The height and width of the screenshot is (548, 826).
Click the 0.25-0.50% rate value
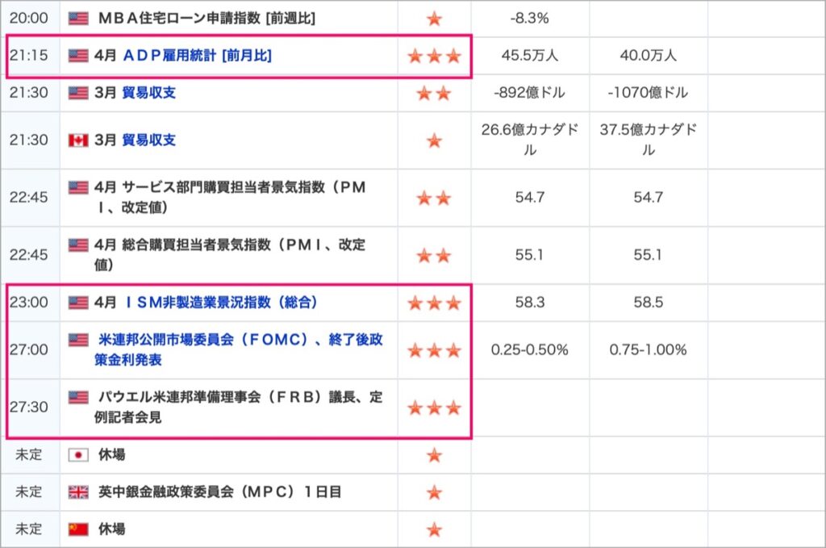(529, 350)
